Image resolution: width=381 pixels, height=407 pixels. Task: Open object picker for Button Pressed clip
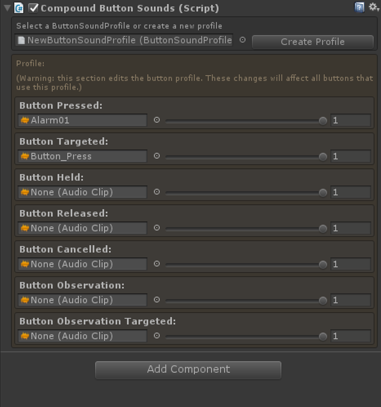coord(157,120)
